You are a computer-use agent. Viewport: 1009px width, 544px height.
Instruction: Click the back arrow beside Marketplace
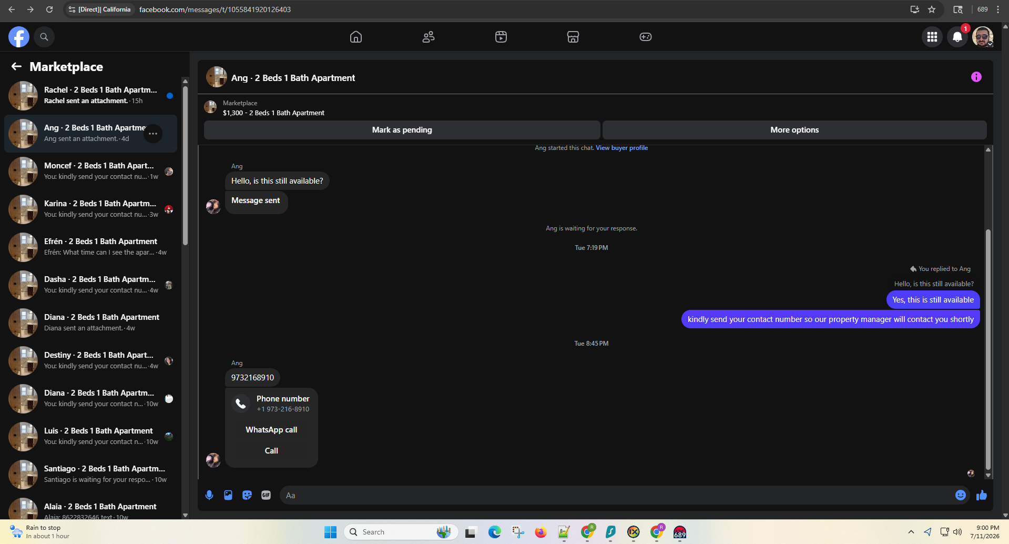(16, 66)
